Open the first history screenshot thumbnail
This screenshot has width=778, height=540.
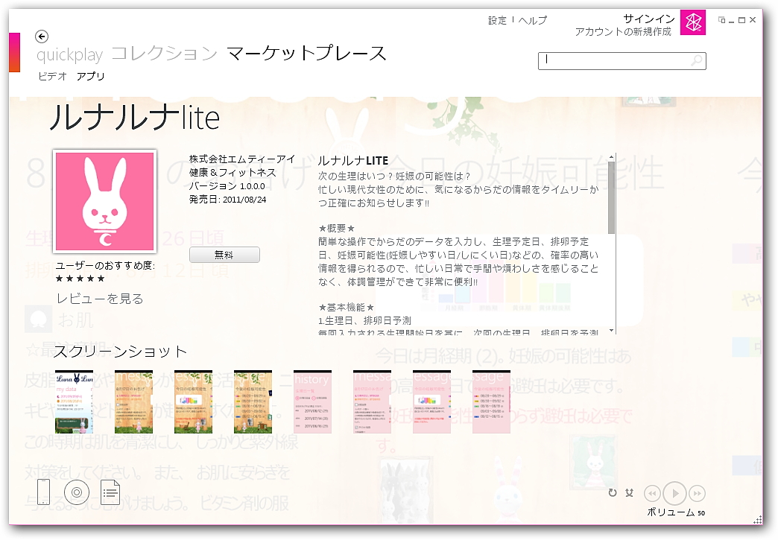312,401
